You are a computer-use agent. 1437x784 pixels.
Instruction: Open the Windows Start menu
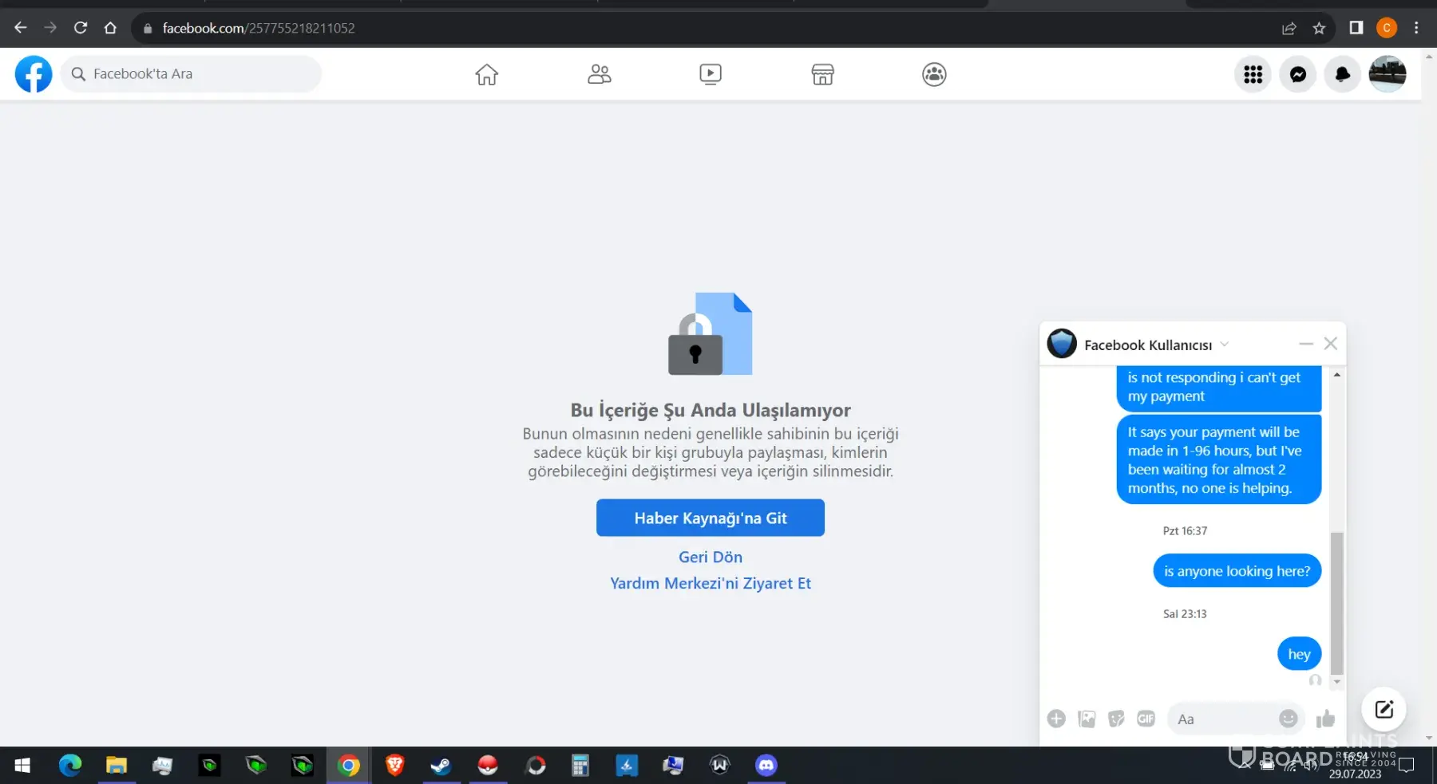point(22,766)
